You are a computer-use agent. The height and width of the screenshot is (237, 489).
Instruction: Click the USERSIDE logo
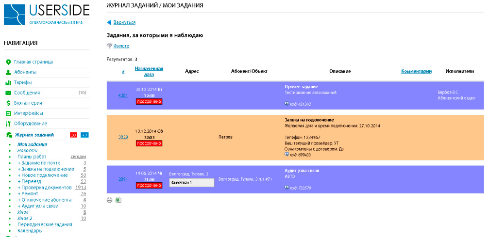pyautogui.click(x=47, y=14)
